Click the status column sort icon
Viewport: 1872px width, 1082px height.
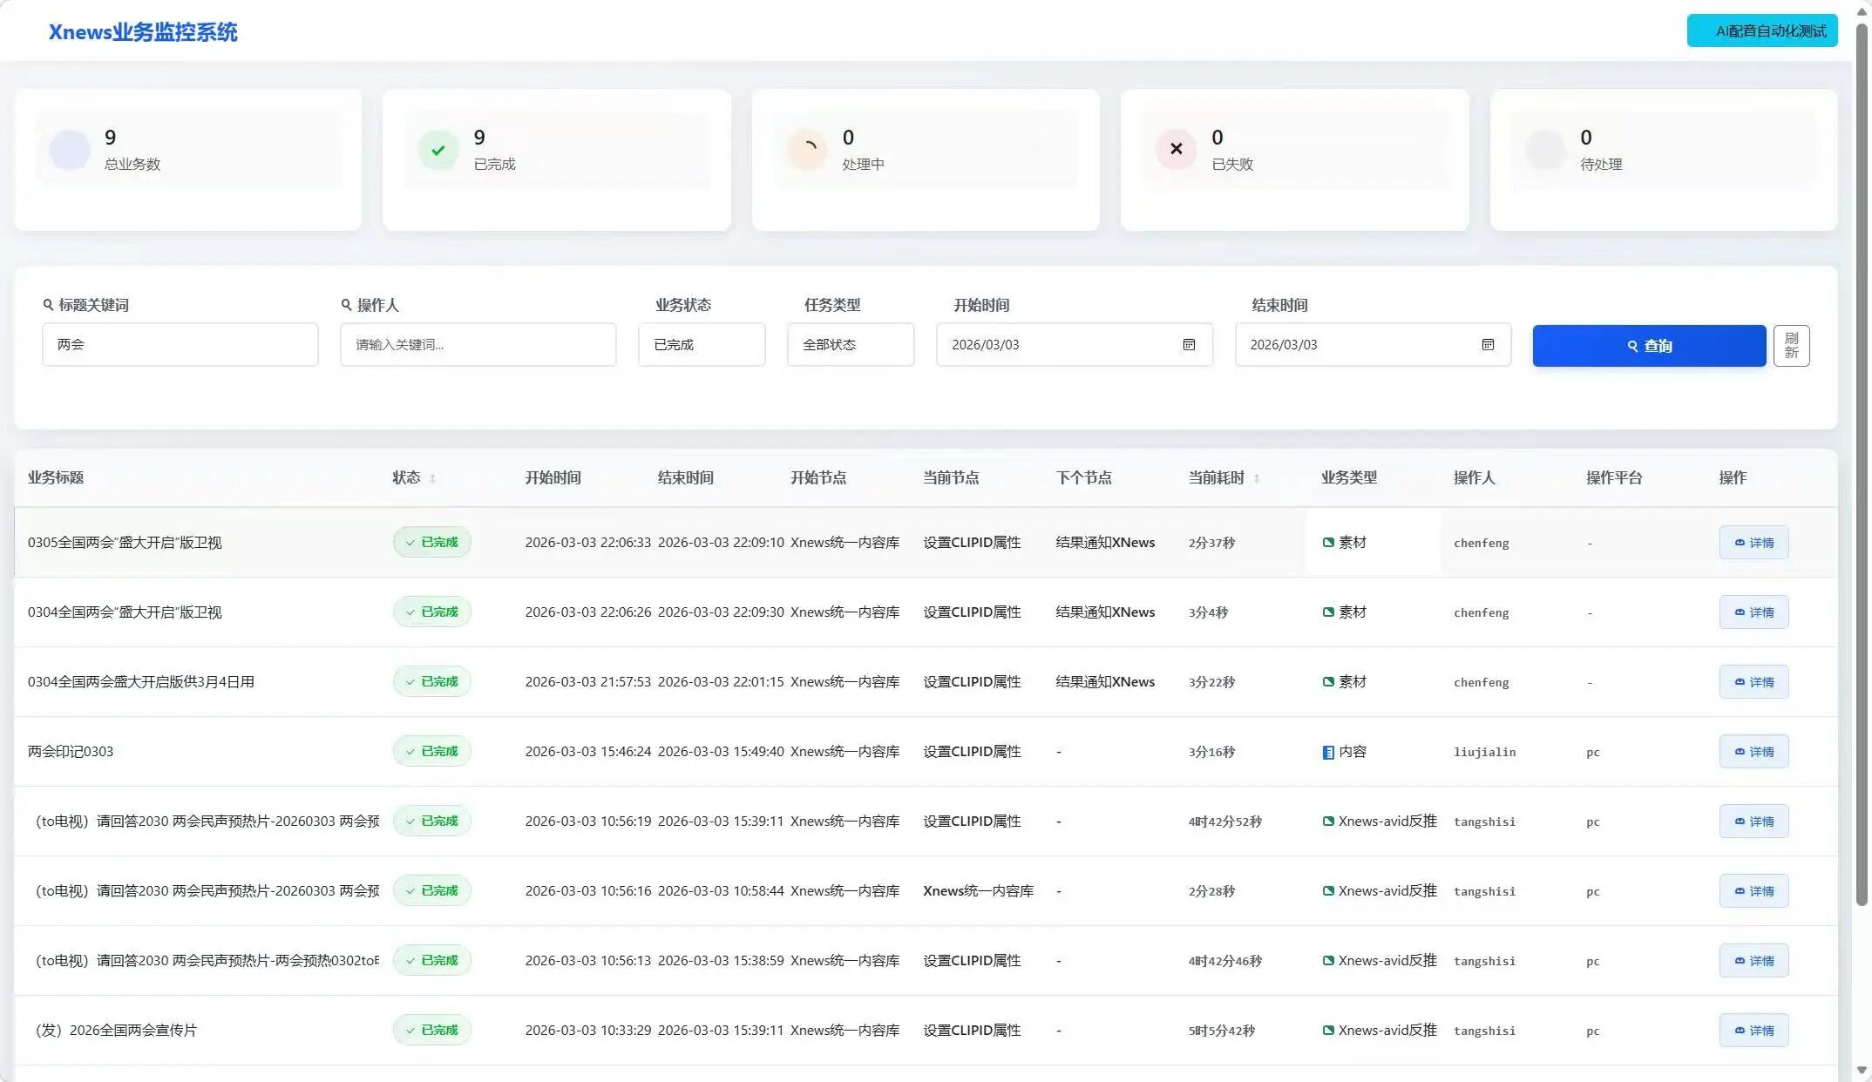(433, 478)
